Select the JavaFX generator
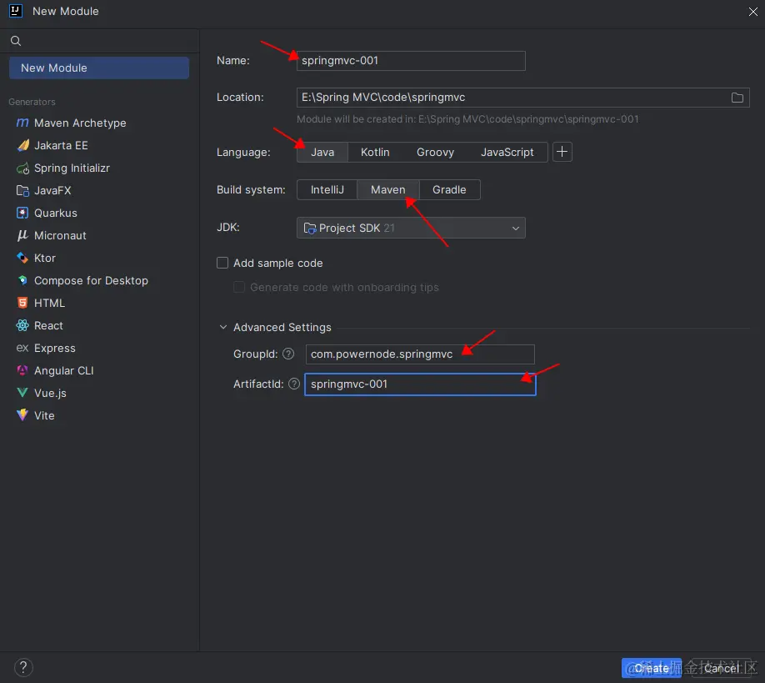Image resolution: width=765 pixels, height=683 pixels. [x=44, y=190]
